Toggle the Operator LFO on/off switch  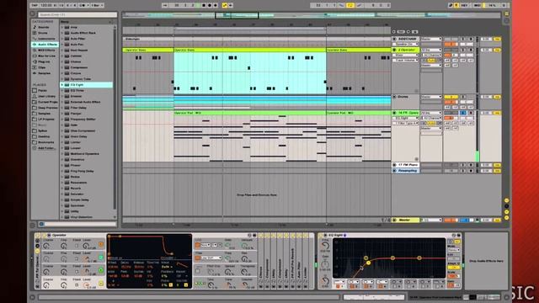coord(198,245)
